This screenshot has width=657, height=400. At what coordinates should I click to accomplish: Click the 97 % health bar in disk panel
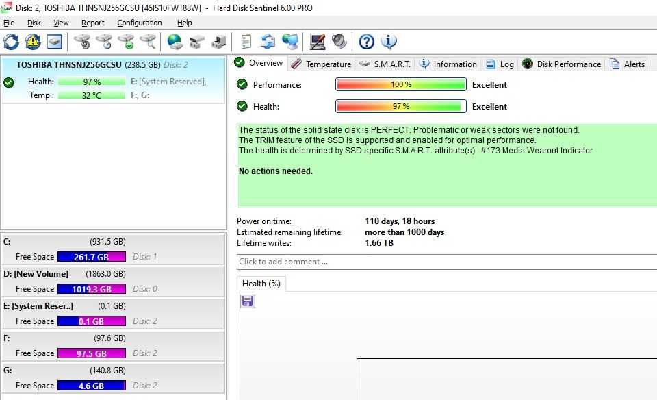click(92, 82)
